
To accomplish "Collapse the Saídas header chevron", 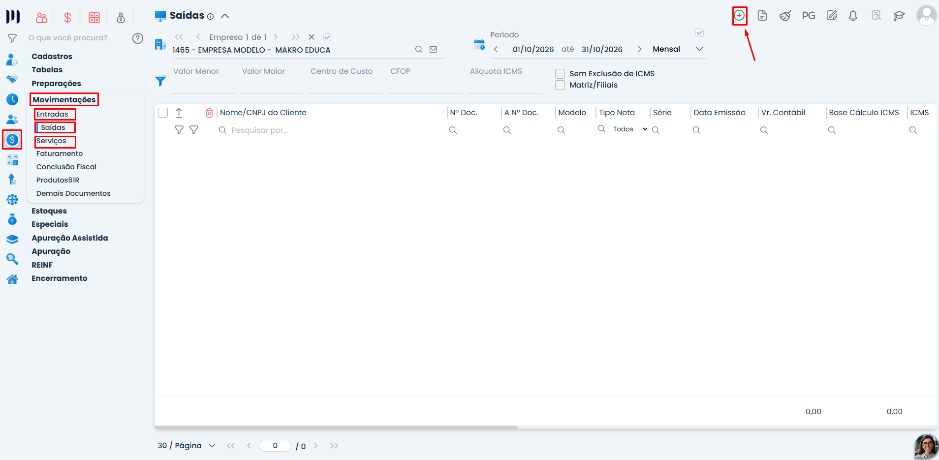I will [225, 16].
